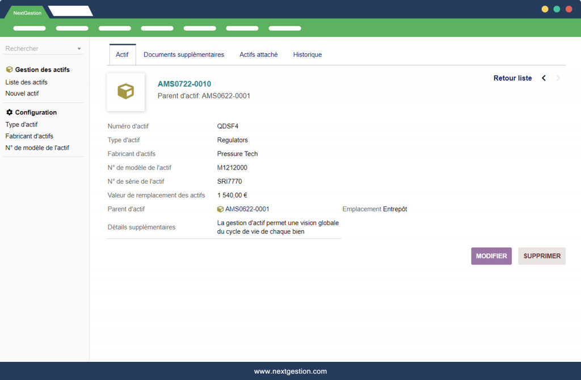581x380 pixels.
Task: Click the SUPPRIMER button
Action: click(542, 256)
